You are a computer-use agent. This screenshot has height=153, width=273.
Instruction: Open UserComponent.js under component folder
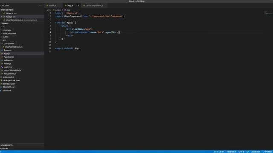click(14, 47)
